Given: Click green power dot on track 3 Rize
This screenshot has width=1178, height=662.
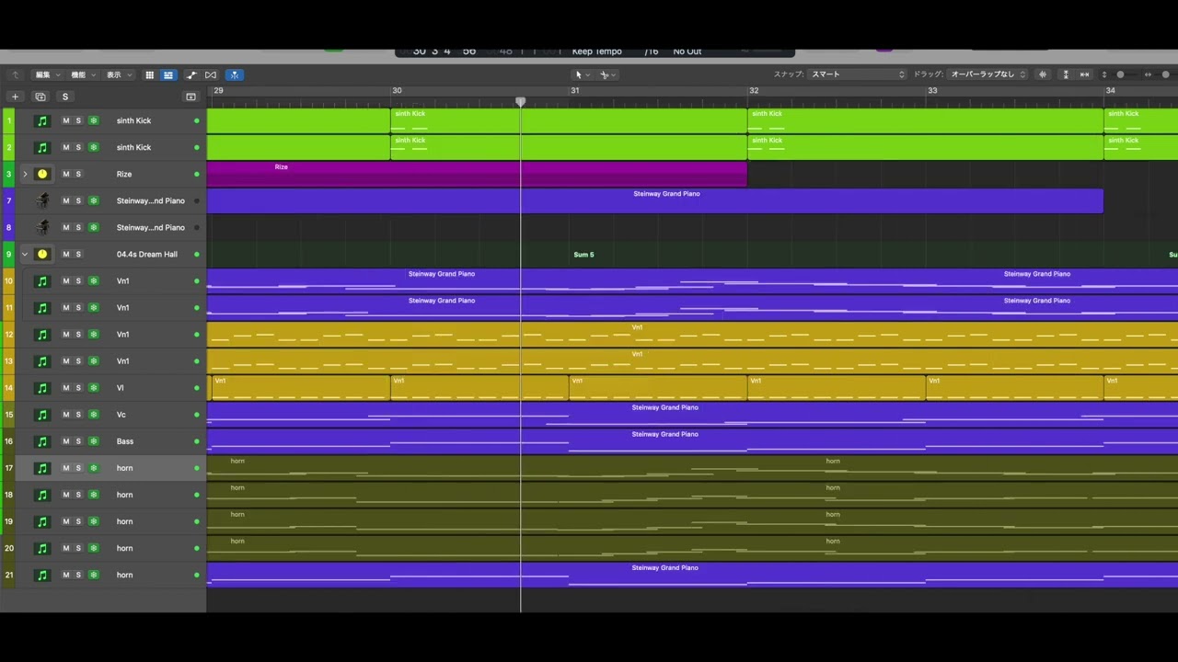Looking at the screenshot, I should coord(196,174).
